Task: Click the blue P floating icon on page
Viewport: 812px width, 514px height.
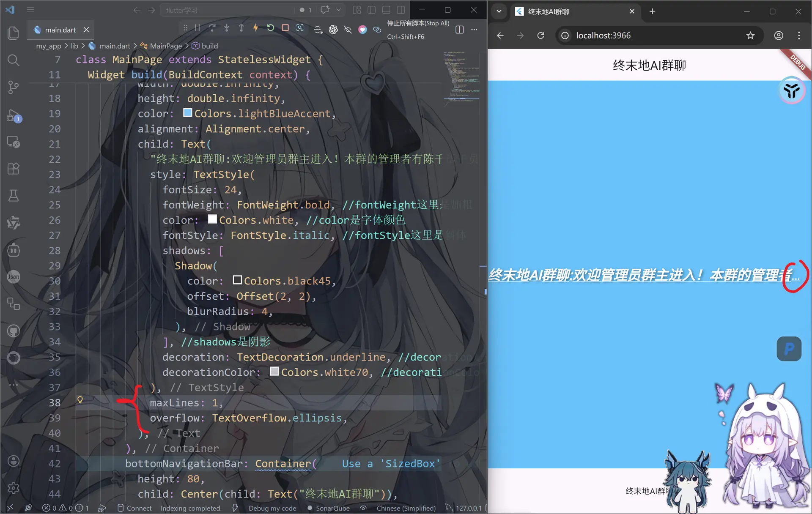Action: point(789,349)
